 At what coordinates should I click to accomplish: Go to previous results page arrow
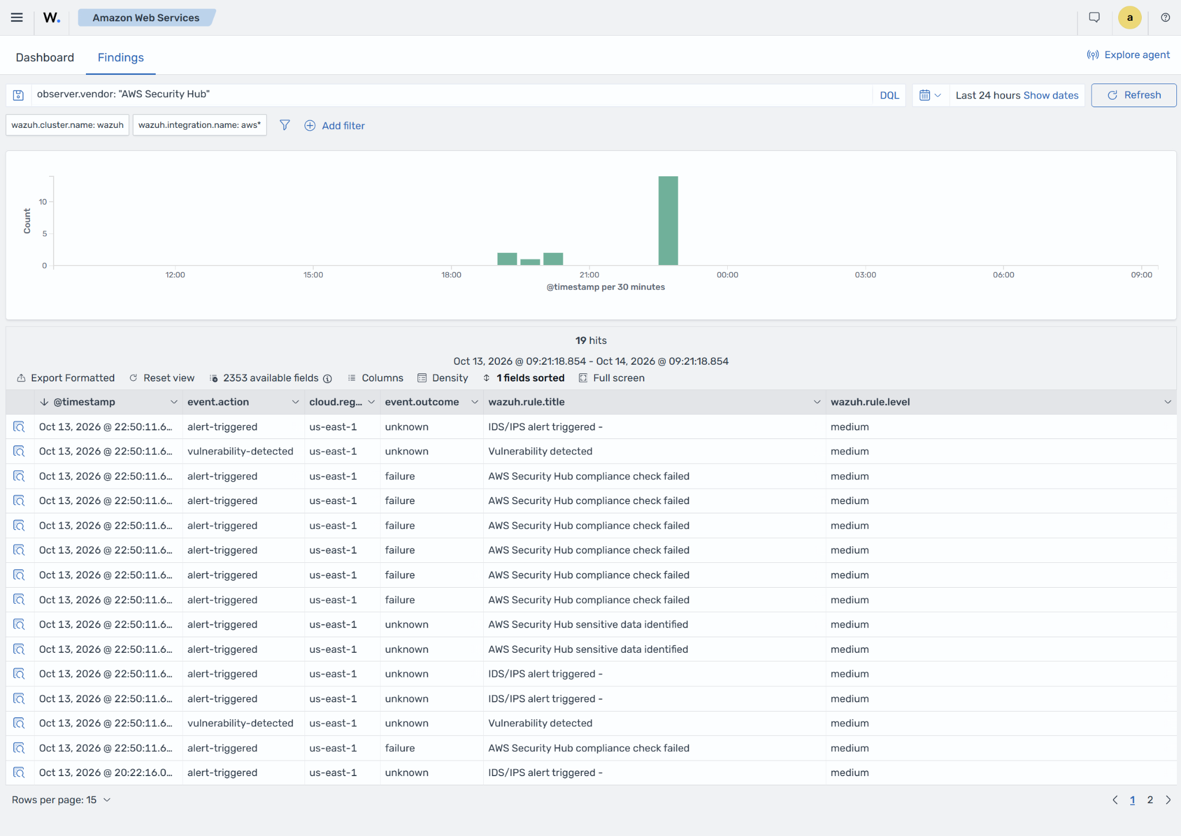click(1115, 800)
